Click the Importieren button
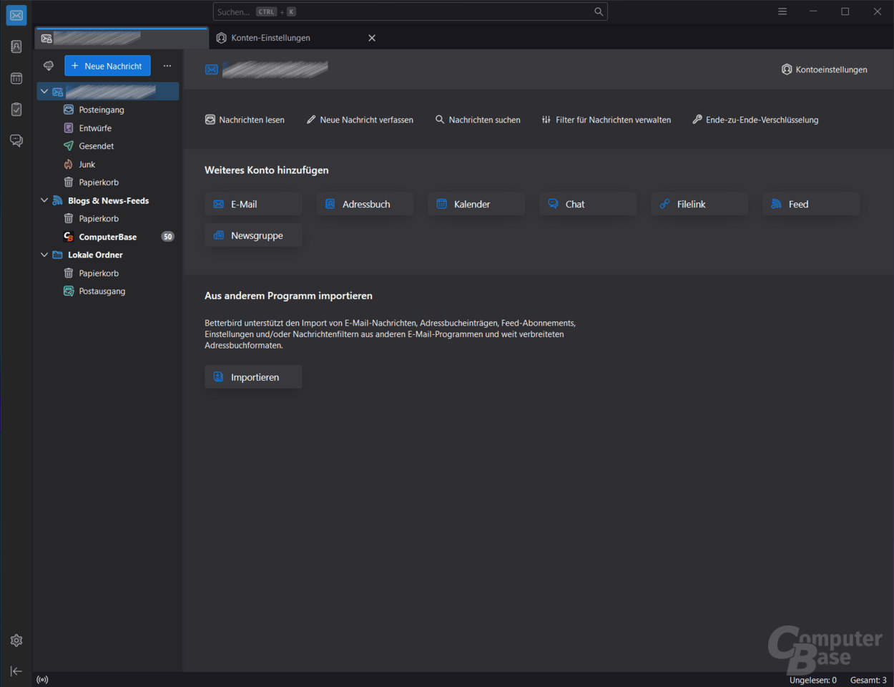This screenshot has width=894, height=687. tap(252, 376)
